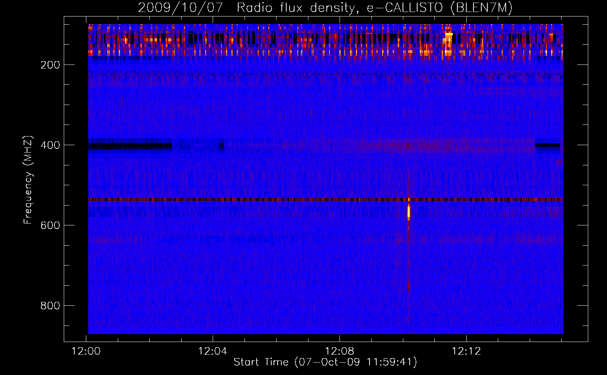Click the 12:04 time tick label
Image resolution: width=607 pixels, height=375 pixels.
click(213, 351)
